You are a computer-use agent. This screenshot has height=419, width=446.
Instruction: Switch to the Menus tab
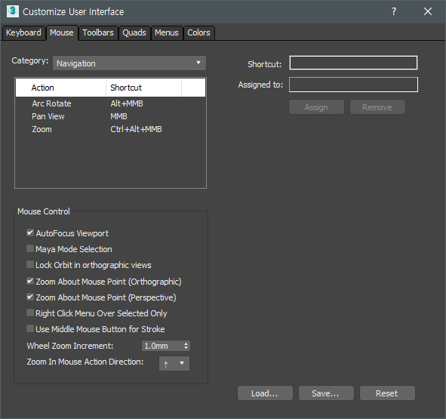click(x=167, y=32)
